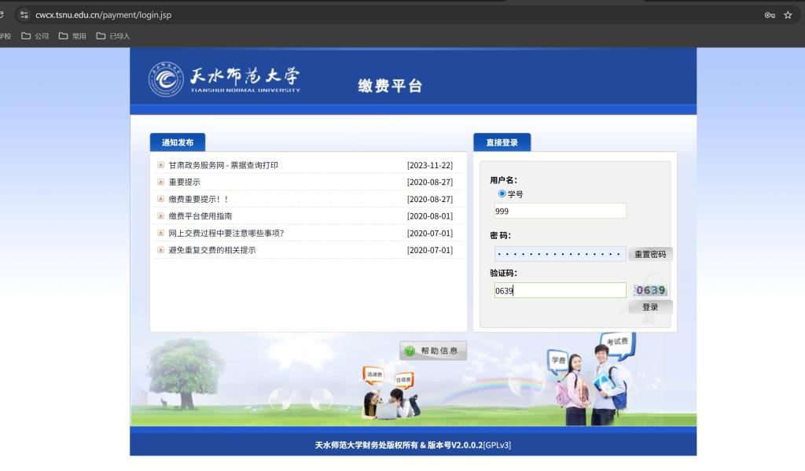Open the 甘肃政务服务网 - 票据查询打印 notice

pyautogui.click(x=223, y=165)
